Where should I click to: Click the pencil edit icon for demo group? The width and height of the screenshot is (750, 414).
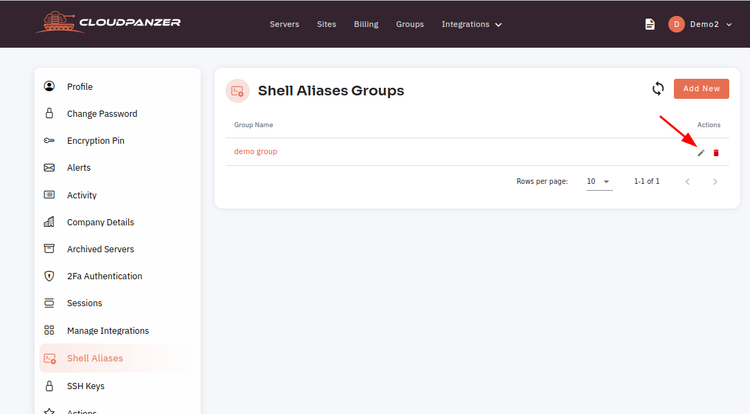click(701, 153)
